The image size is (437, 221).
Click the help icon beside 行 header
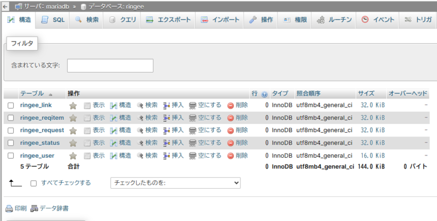point(264,94)
